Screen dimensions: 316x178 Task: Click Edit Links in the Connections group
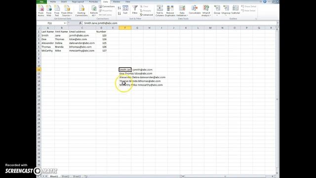click(x=105, y=15)
